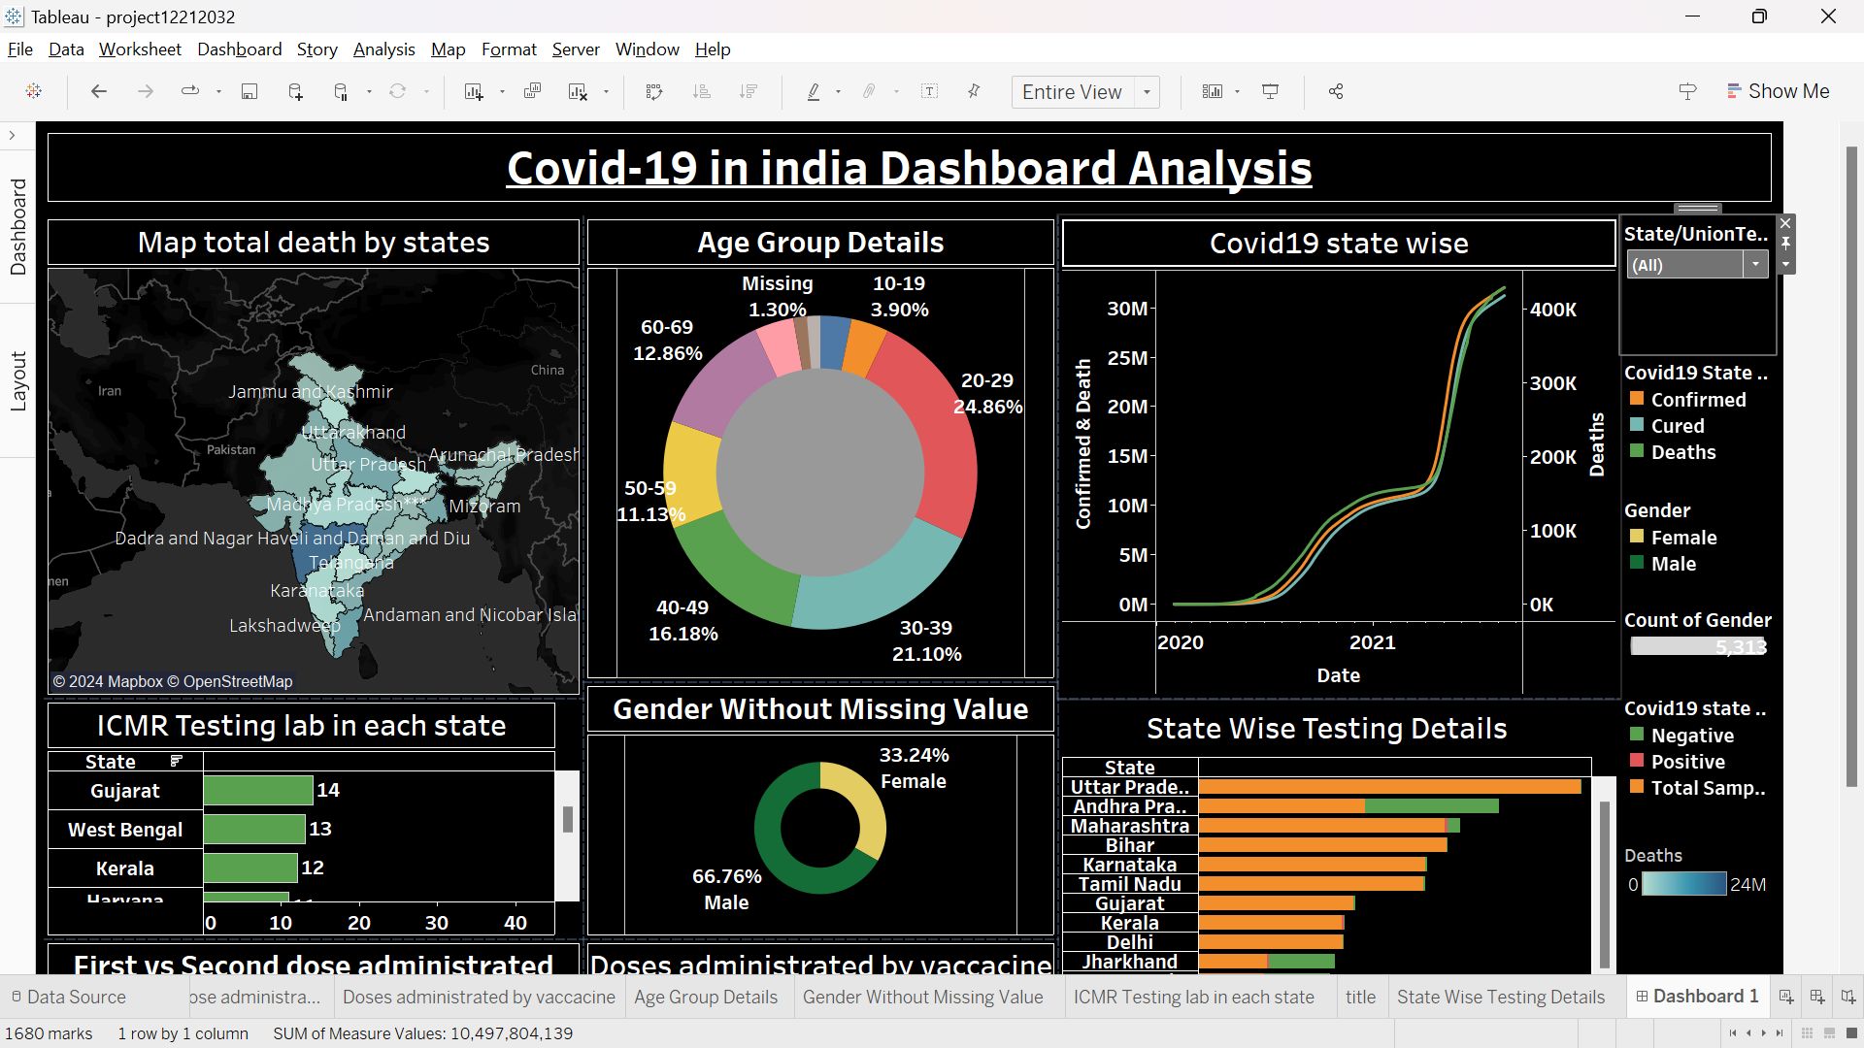Click the Show Me button
The width and height of the screenshot is (1864, 1048).
[x=1779, y=91]
